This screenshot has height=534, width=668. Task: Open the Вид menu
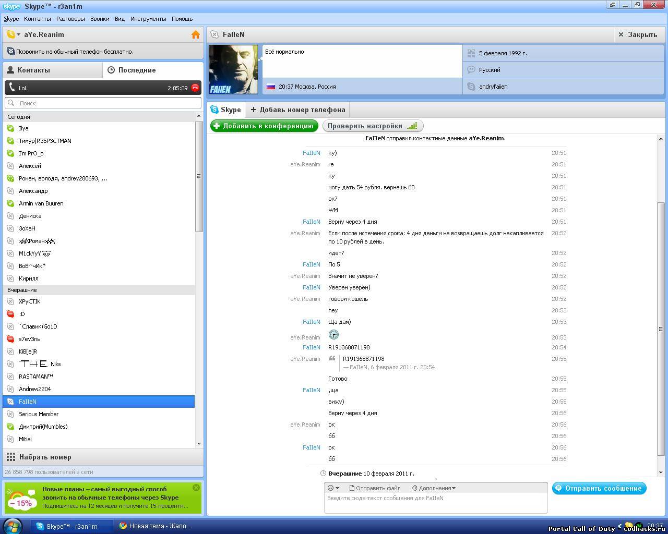click(120, 19)
